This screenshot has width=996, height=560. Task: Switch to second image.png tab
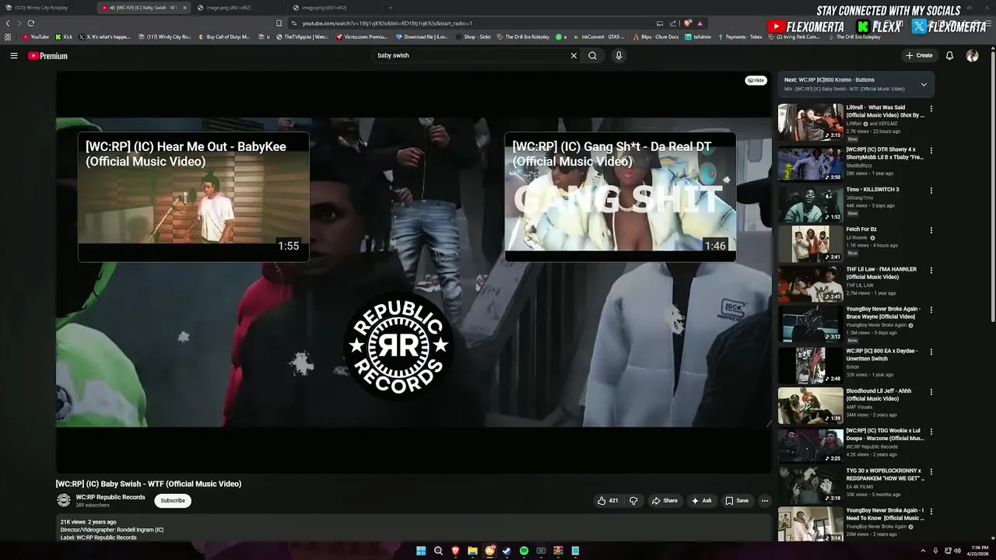pos(336,8)
